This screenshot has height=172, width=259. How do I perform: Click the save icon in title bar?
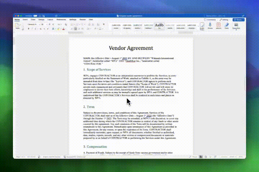click(x=44, y=16)
